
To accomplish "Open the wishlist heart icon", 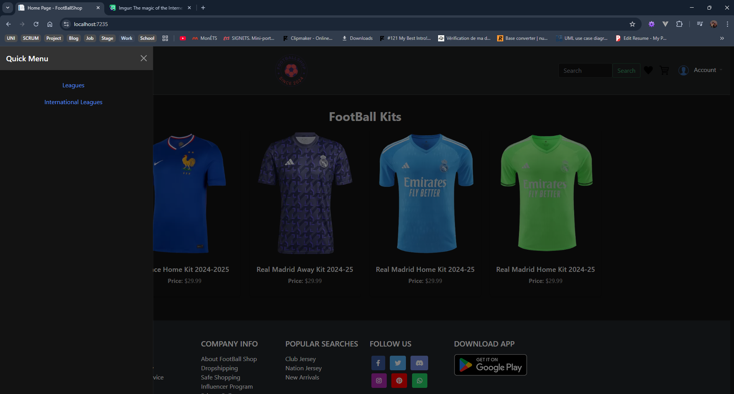I will point(648,70).
